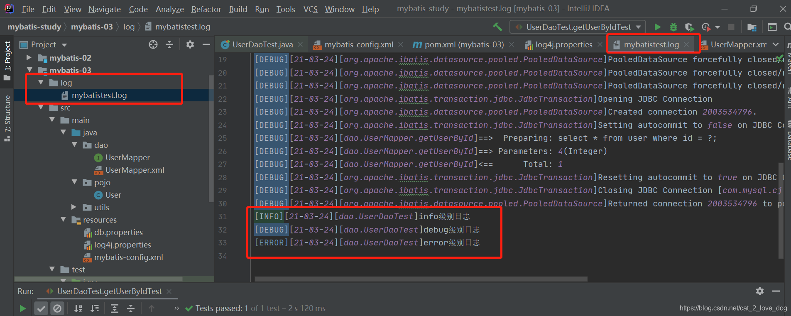
Task: Open the Build menu
Action: pos(238,9)
